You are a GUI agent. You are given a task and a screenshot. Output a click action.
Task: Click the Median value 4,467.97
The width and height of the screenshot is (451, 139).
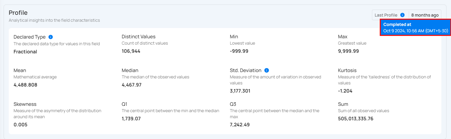point(132,85)
